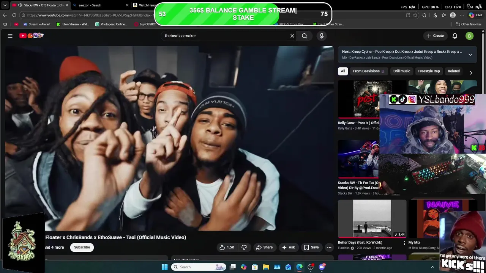Select the Freestyle Rap chip

429,71
